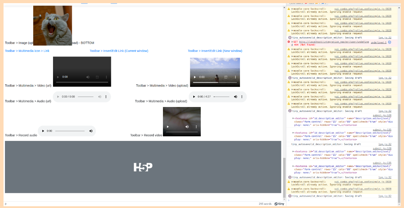
Task: Click the red error icon on GET row
Action: pyautogui.click(x=289, y=42)
